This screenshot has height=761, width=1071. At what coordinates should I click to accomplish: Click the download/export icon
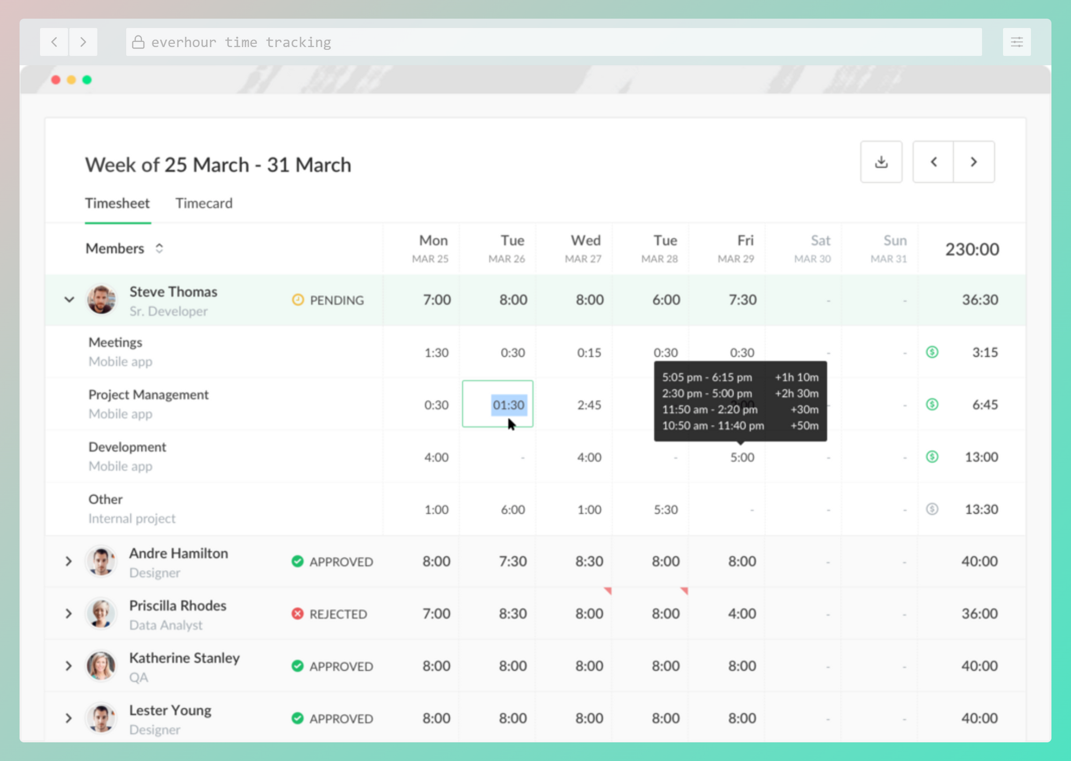click(881, 162)
